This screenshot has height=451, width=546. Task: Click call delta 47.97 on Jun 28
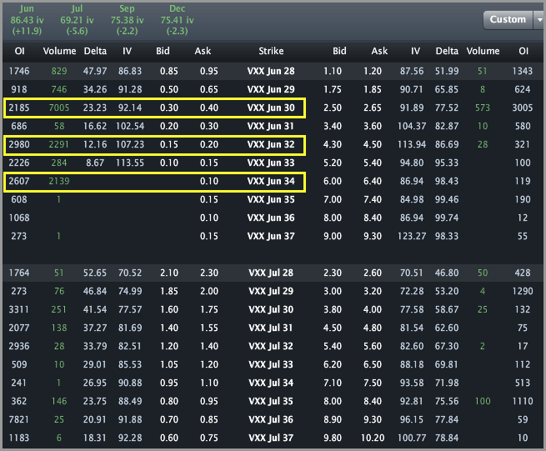click(95, 71)
